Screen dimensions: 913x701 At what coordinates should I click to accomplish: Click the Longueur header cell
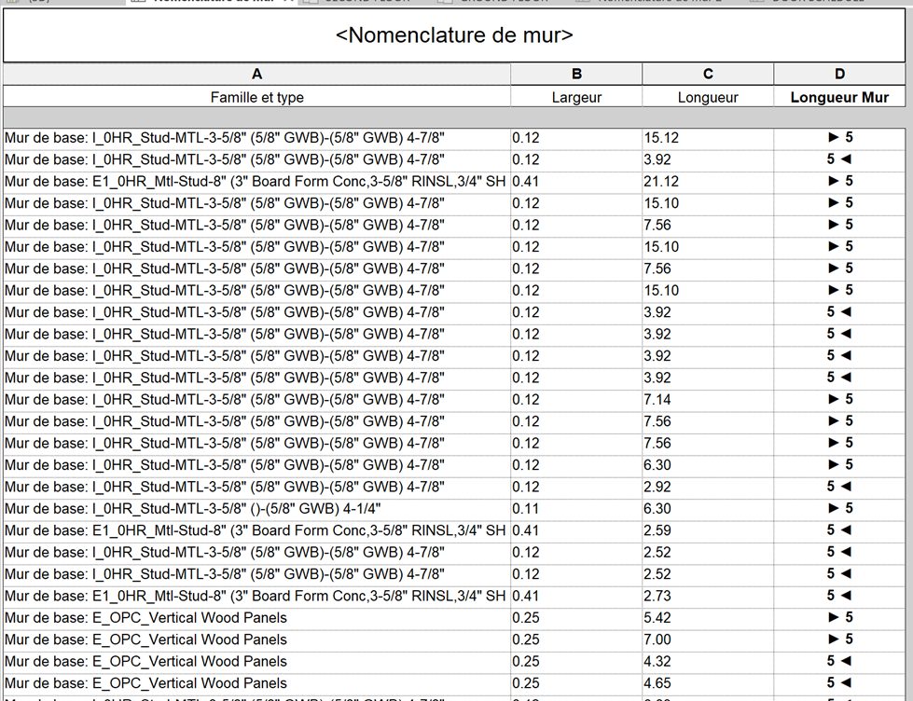click(708, 97)
